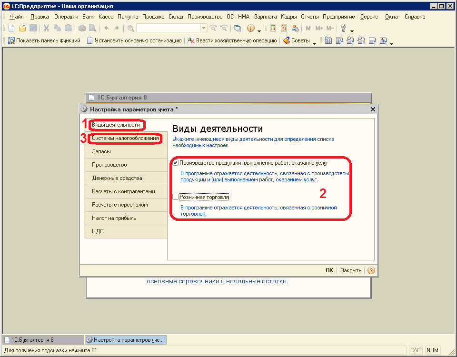Image resolution: width=457 pixels, height=357 pixels.
Task: Click Установить основную организацию button
Action: (x=134, y=40)
